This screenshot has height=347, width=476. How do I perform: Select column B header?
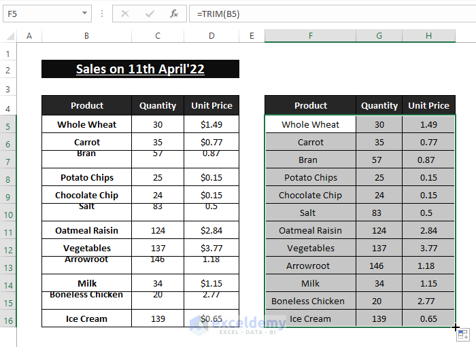coord(86,36)
